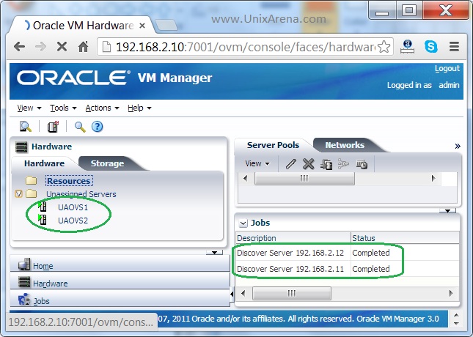Open help via blue question mark icon
The width and height of the screenshot is (473, 337).
click(x=97, y=127)
